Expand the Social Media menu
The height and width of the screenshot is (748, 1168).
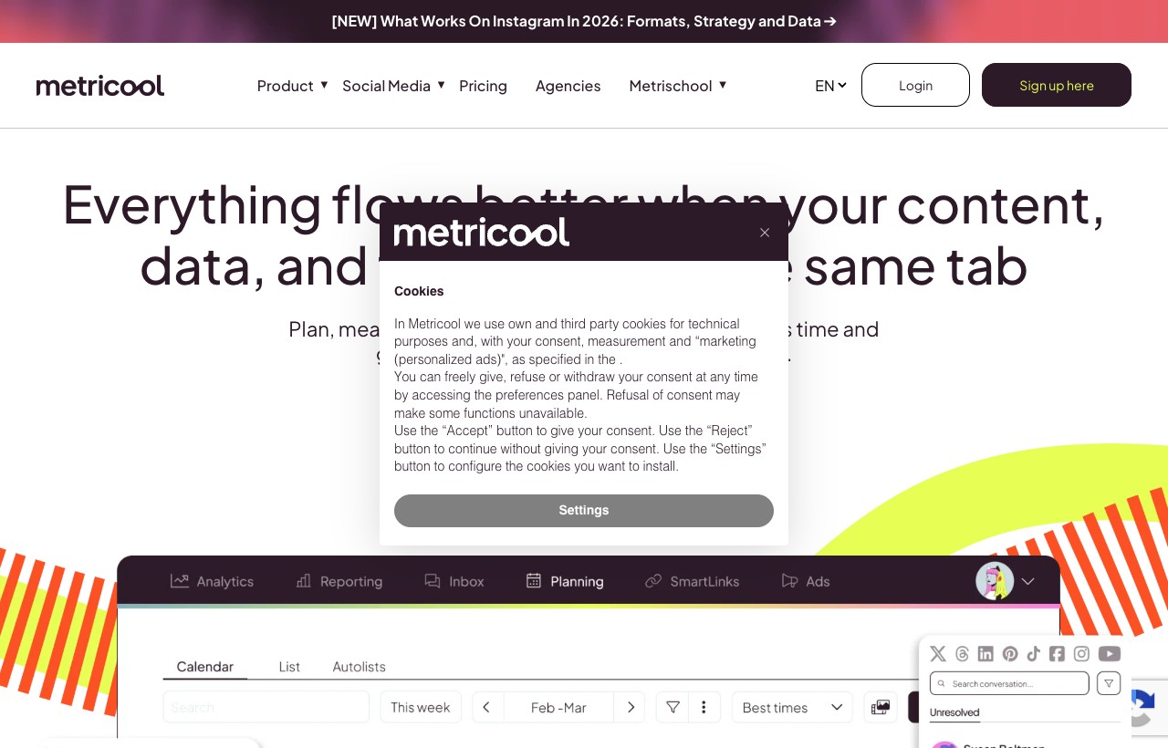click(x=393, y=86)
